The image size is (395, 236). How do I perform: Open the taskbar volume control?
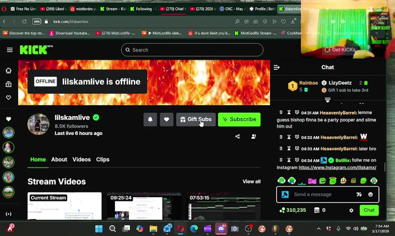point(356,229)
